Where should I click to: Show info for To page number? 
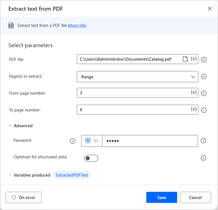click(x=204, y=110)
